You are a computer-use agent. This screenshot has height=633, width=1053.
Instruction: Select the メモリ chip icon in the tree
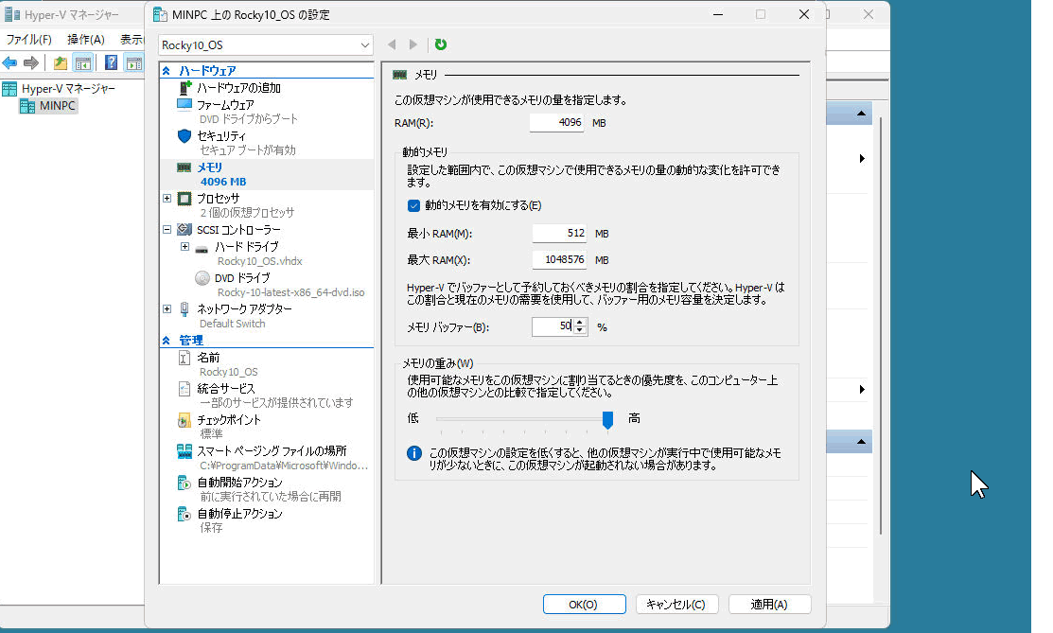tap(184, 167)
